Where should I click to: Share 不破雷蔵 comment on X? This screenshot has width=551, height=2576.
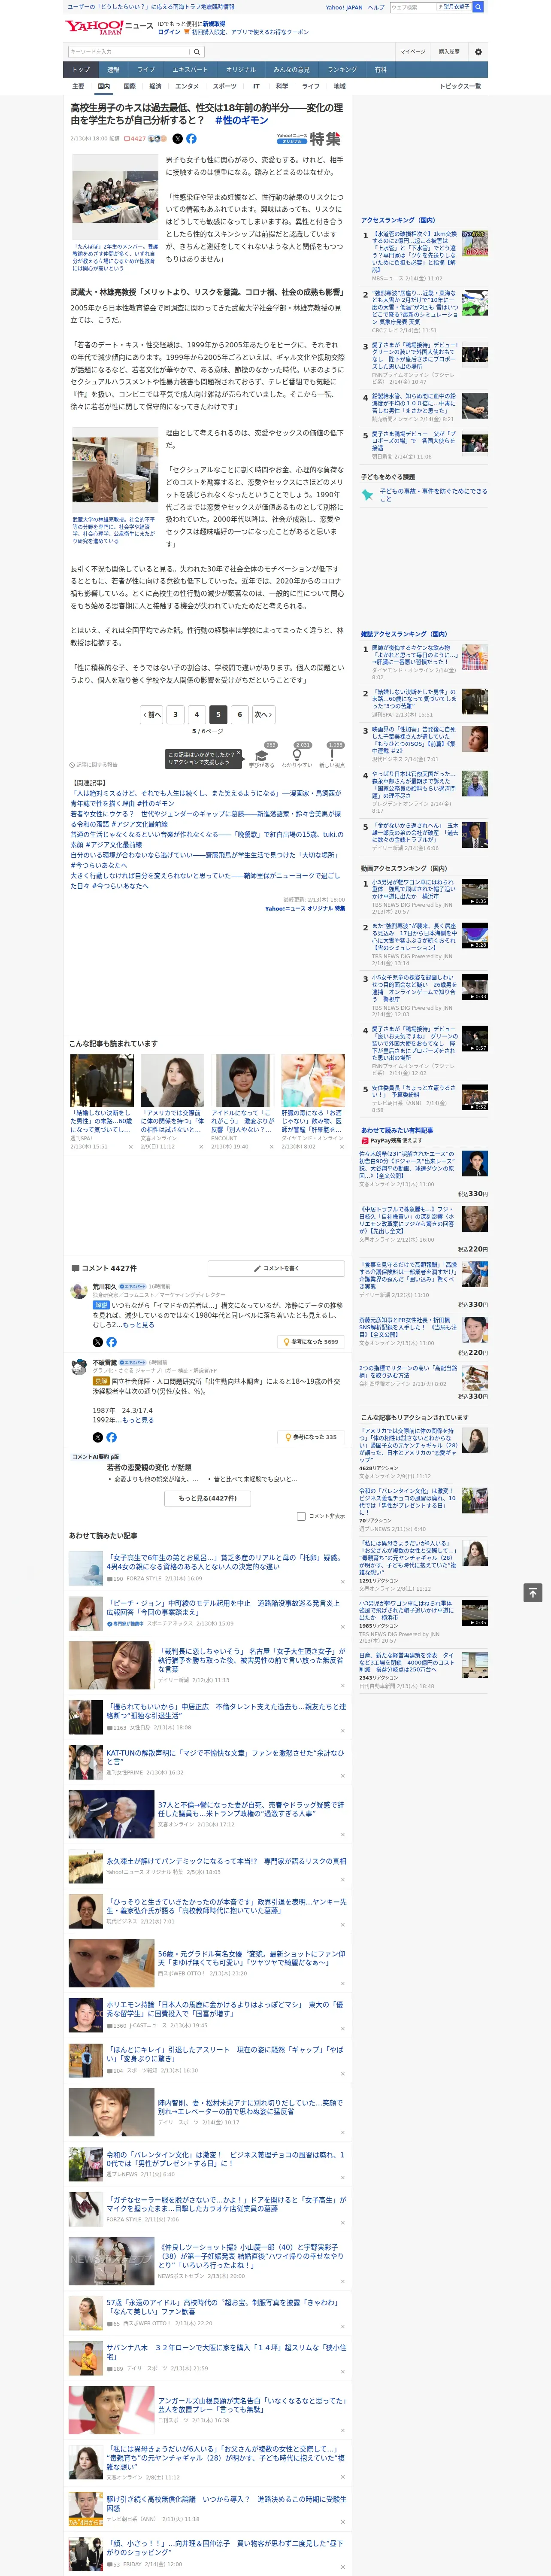98,1437
